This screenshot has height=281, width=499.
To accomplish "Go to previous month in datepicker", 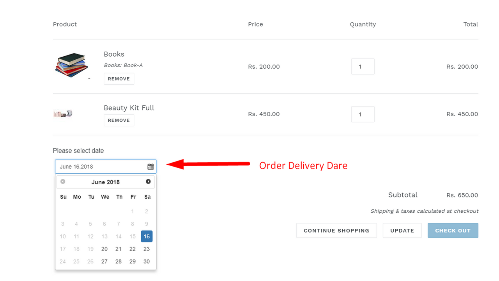I will (x=63, y=182).
